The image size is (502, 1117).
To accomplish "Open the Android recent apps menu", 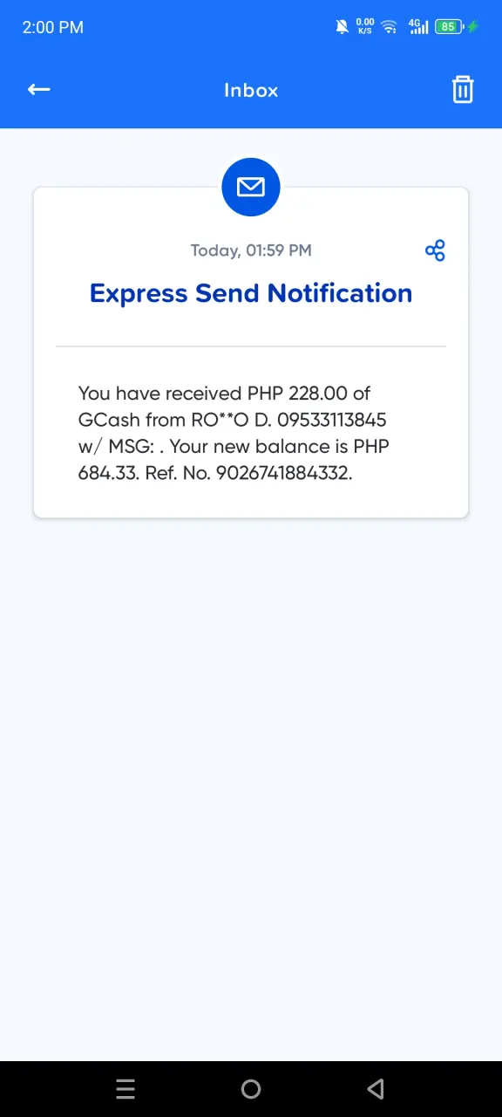I will [x=125, y=1089].
